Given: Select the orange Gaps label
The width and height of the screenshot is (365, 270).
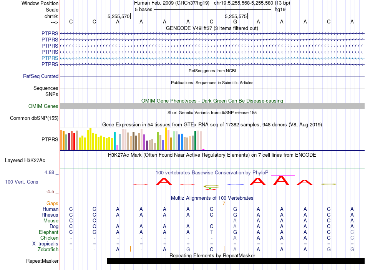Looking at the screenshot, I should click(52, 204).
